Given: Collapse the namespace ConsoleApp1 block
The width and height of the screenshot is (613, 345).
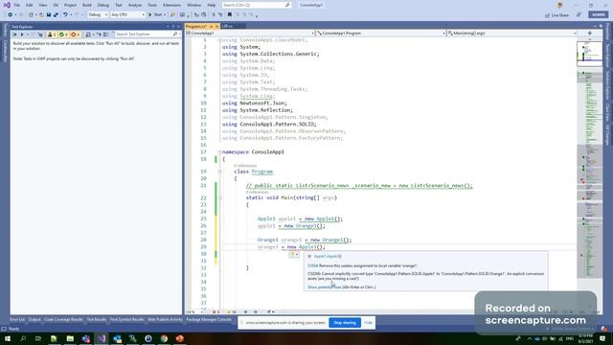Looking at the screenshot, I should (219, 152).
